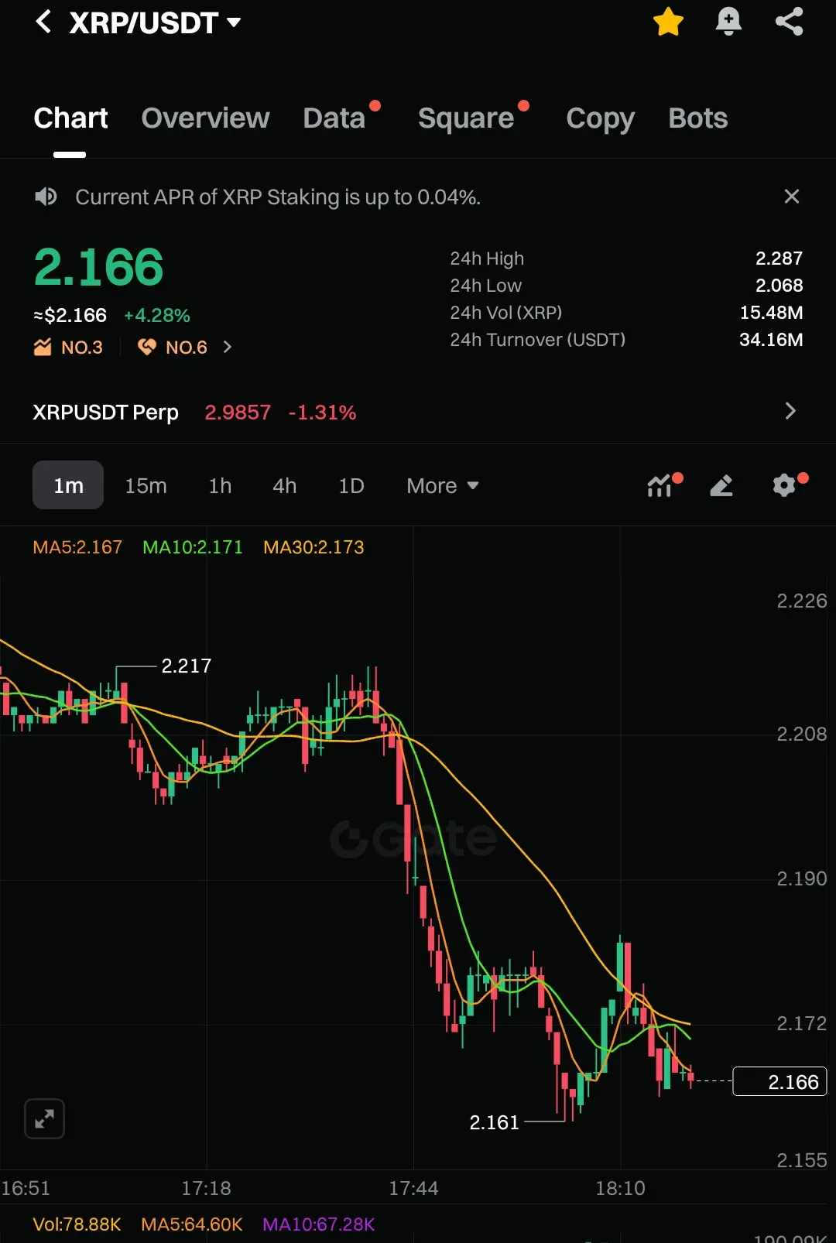This screenshot has width=836, height=1243.
Task: Tap the MA5:2.167 indicator label
Action: (x=77, y=547)
